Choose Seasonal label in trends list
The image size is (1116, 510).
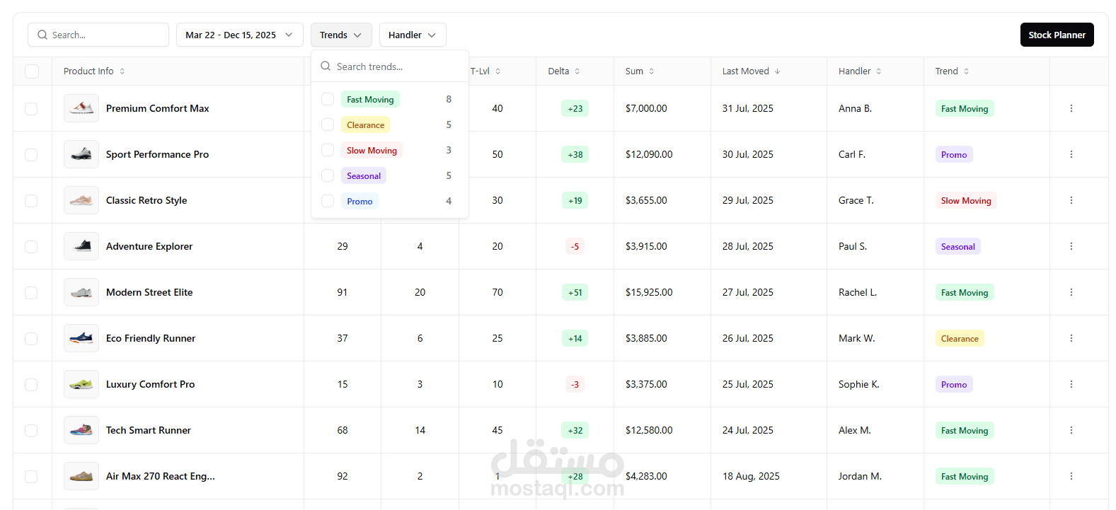tap(364, 176)
